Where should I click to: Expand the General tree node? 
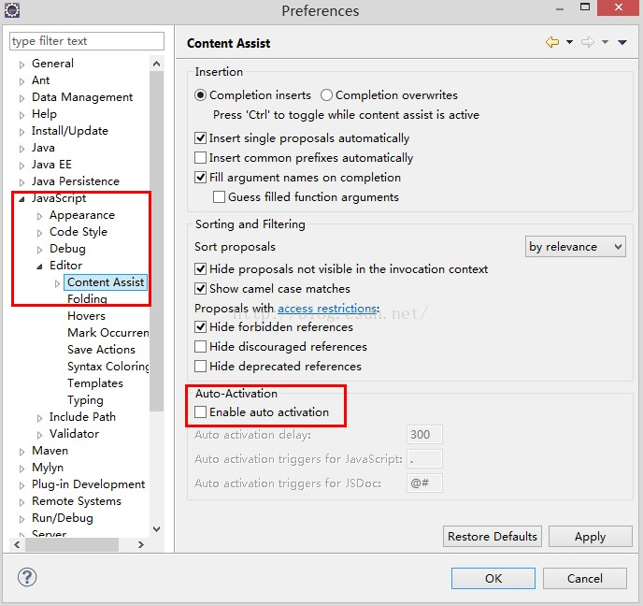point(22,65)
